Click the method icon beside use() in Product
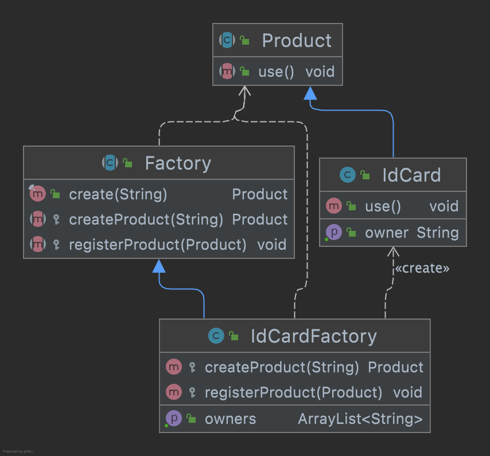490x456 pixels. [227, 71]
